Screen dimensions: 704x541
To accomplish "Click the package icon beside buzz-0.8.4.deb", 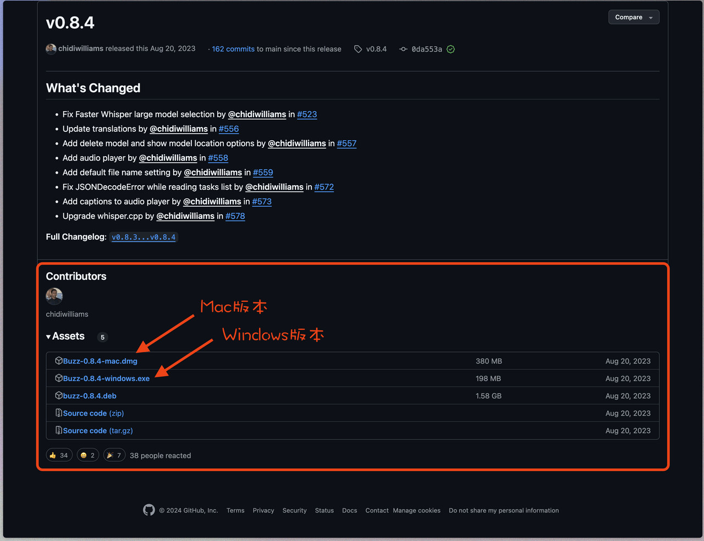I will 59,395.
